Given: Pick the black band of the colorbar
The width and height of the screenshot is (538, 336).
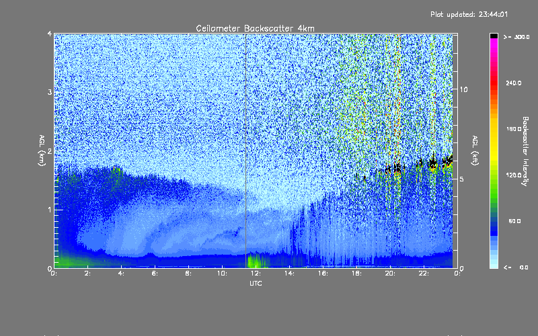Looking at the screenshot, I should pos(494,36).
